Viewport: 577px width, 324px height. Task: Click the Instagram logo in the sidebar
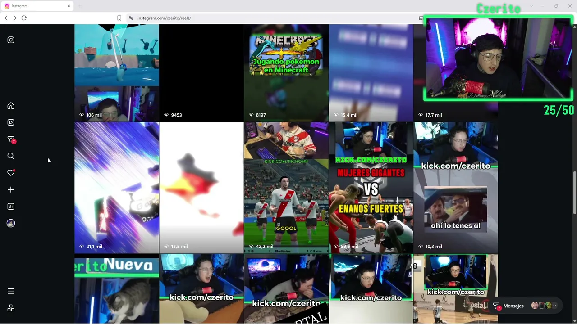click(x=11, y=40)
